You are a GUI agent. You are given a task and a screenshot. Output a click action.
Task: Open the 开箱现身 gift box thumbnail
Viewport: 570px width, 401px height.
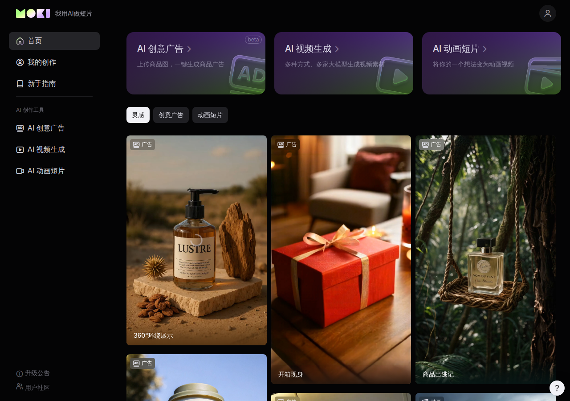(341, 260)
